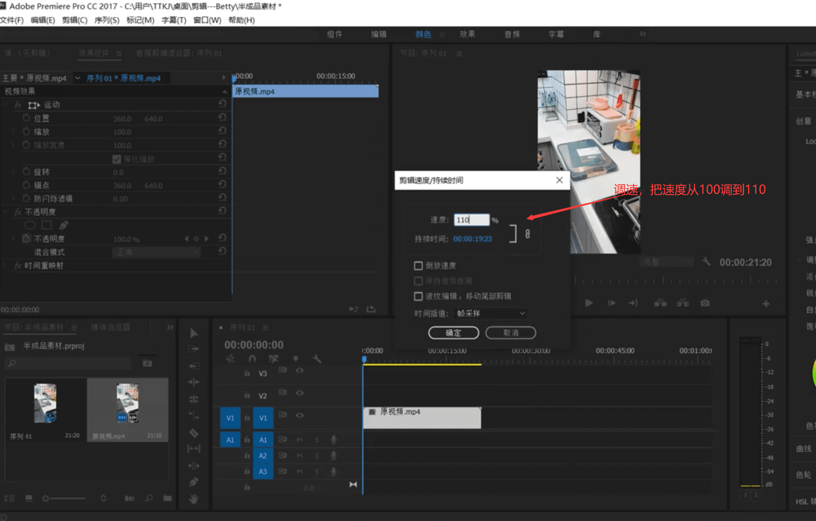Viewport: 816px width, 521px height.
Task: Expand the Time Remapping effect
Action: click(x=5, y=266)
